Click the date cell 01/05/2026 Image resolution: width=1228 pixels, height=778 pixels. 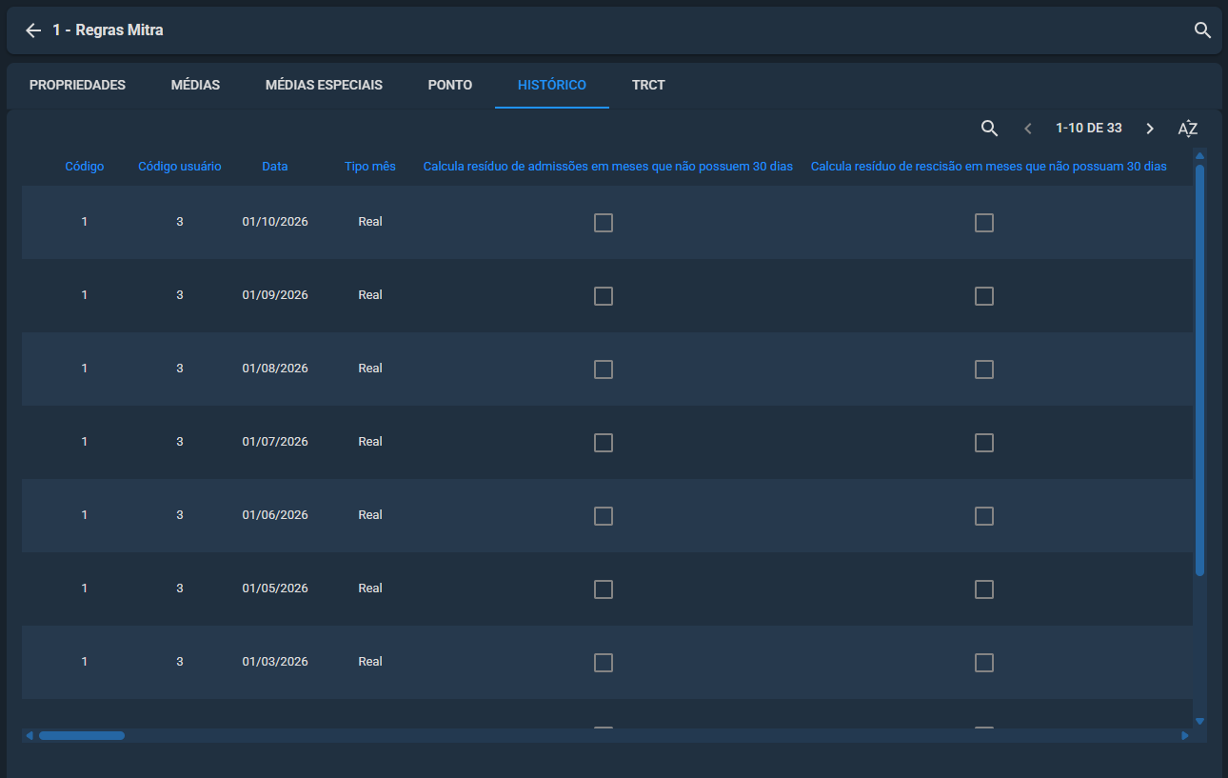coord(275,588)
